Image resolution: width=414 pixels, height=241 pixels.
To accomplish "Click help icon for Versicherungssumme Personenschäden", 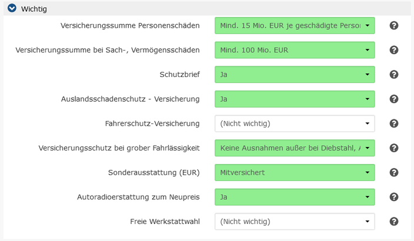I will tap(394, 26).
